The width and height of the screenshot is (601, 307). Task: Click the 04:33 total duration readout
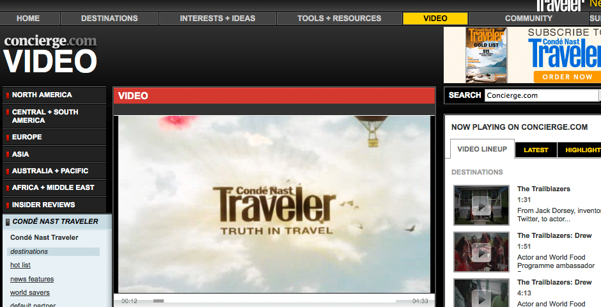(420, 301)
